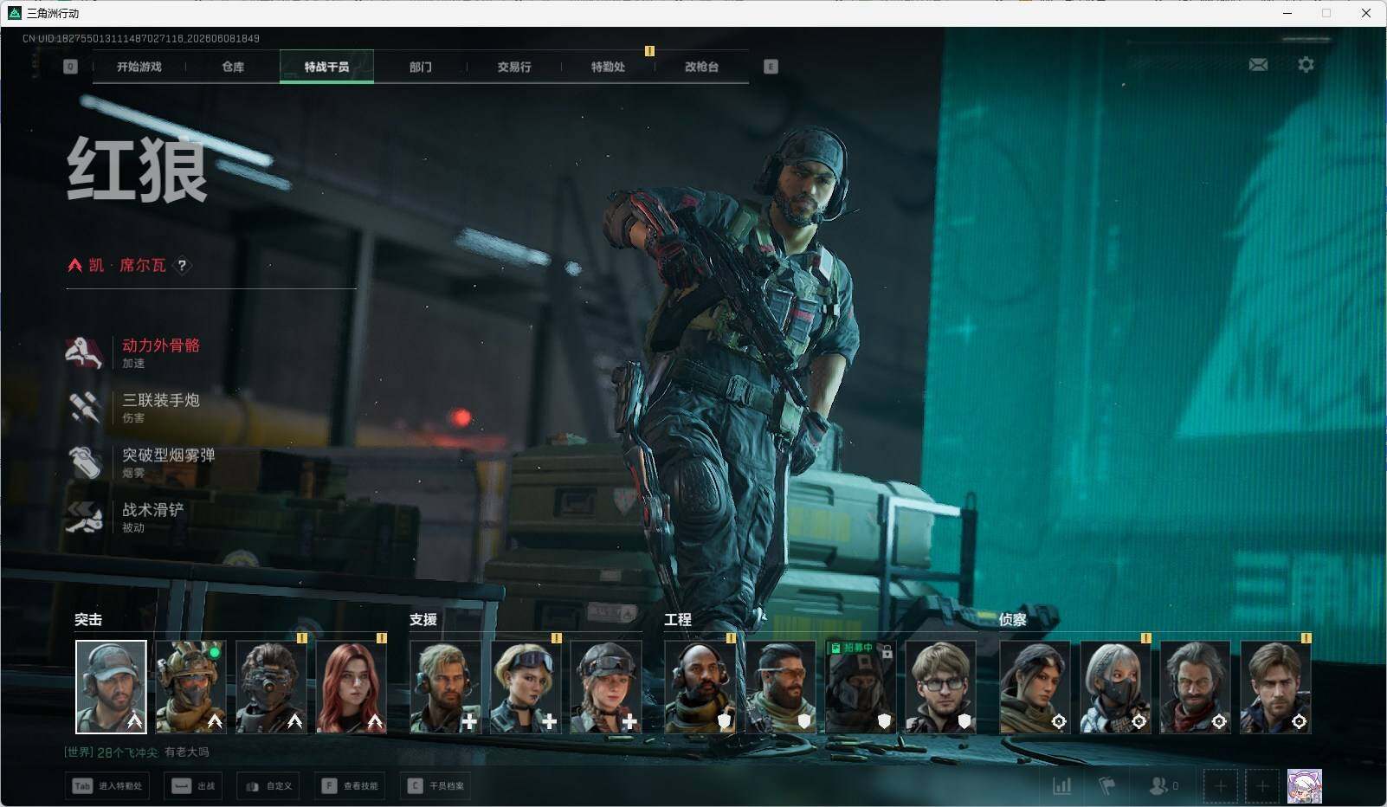Screen dimensions: 1387x807
Task: Click the 进入特勤处 button
Action: point(108,786)
